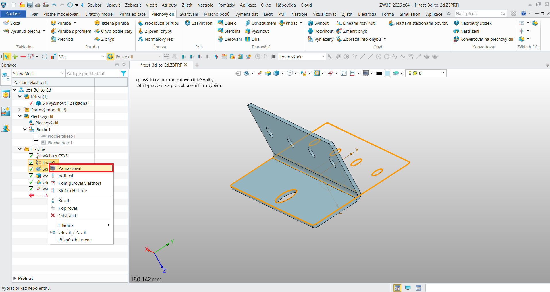Select the Tažená příruba tool
Screen dimensions: 550x292
[x=112, y=23]
